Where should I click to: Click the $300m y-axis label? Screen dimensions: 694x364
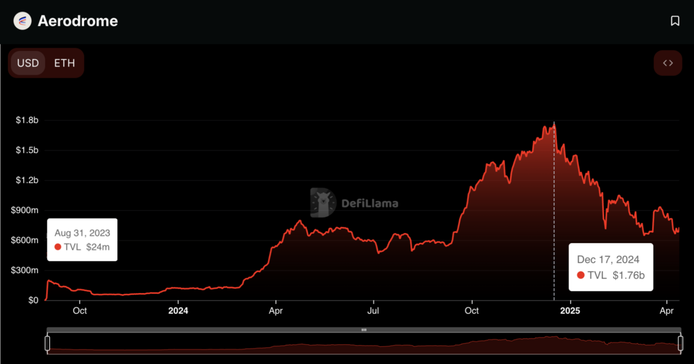point(25,270)
